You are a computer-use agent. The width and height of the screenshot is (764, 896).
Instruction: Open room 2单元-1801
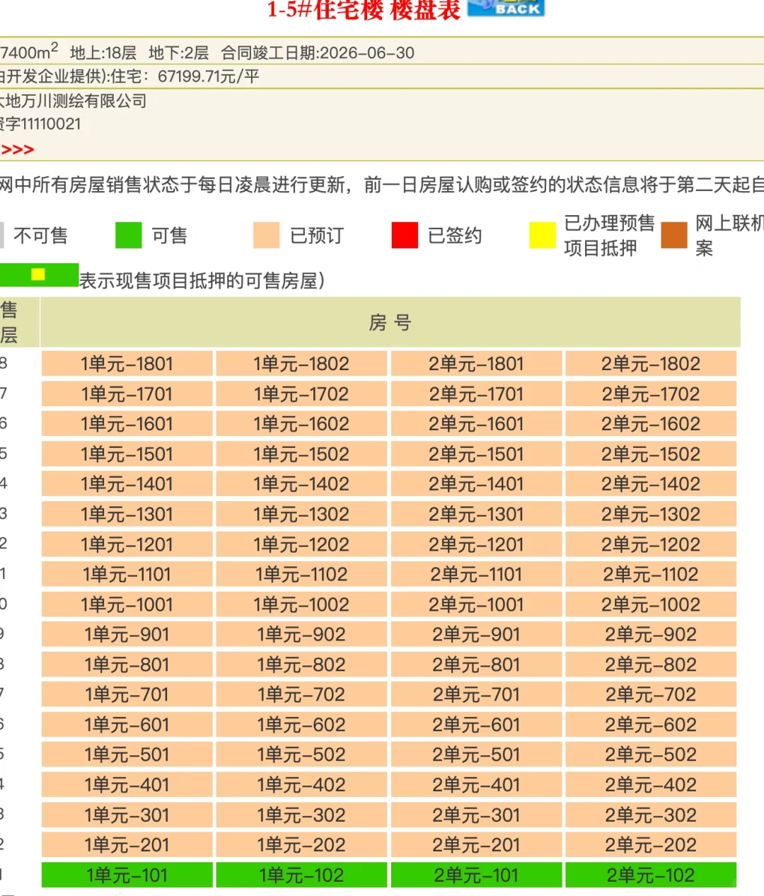click(476, 364)
